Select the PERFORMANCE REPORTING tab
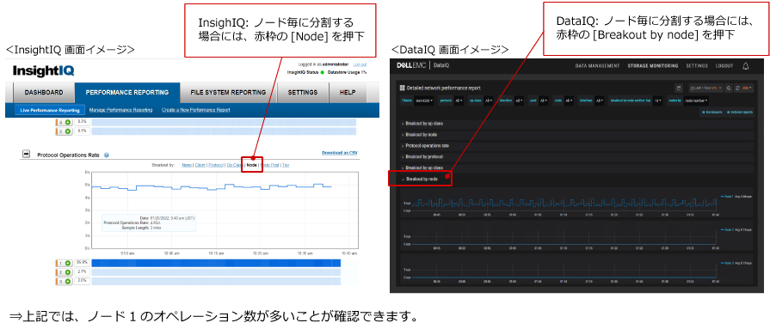This screenshot has width=770, height=335. tap(126, 92)
